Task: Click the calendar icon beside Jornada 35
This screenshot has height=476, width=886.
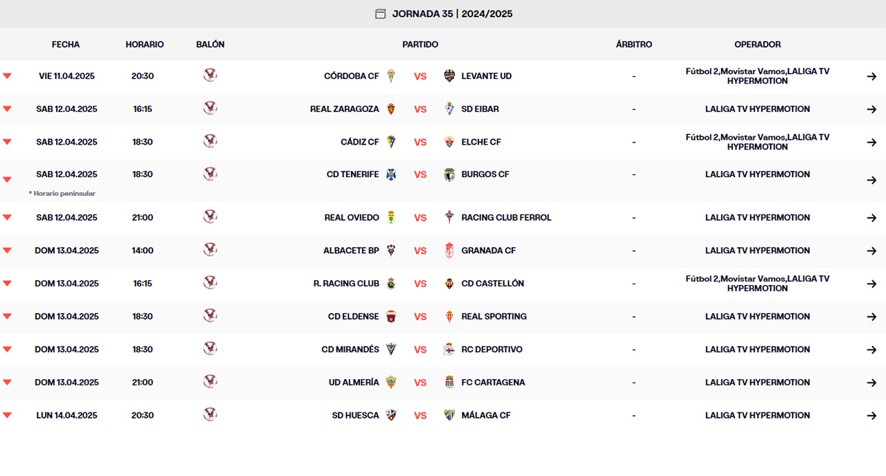Action: click(380, 14)
